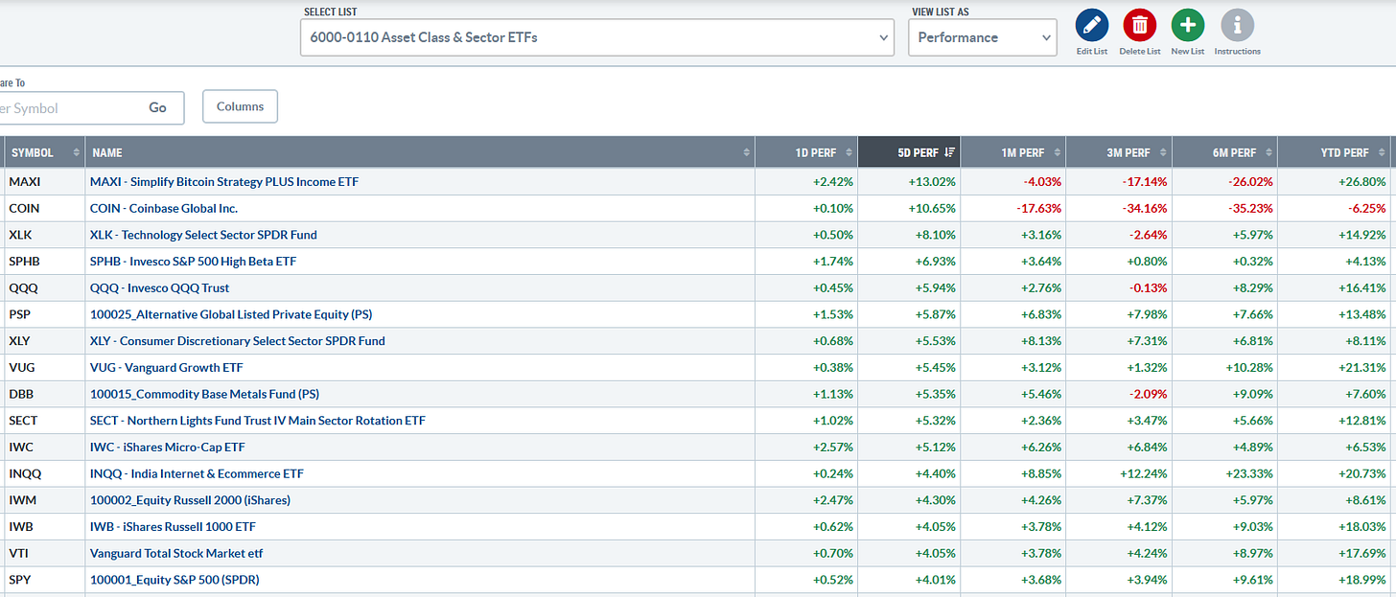This screenshot has height=597, width=1396.
Task: Click the sort arrows on the NAME column
Action: pyautogui.click(x=747, y=151)
